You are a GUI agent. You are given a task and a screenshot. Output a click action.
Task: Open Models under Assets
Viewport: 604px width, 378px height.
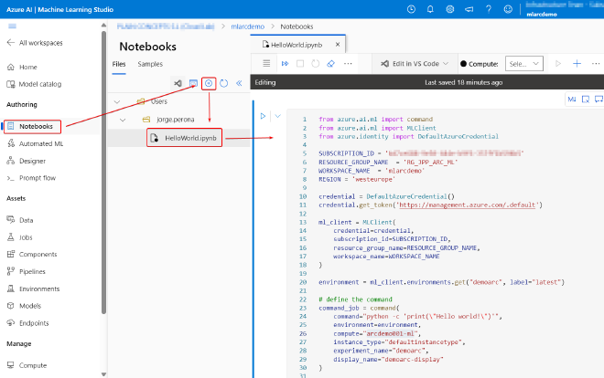click(x=24, y=306)
